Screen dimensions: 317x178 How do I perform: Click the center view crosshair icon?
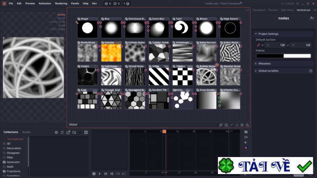click(242, 125)
